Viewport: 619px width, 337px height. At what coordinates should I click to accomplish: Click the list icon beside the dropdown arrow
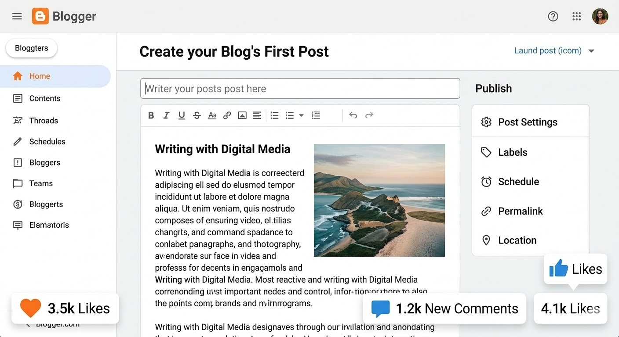coord(289,115)
